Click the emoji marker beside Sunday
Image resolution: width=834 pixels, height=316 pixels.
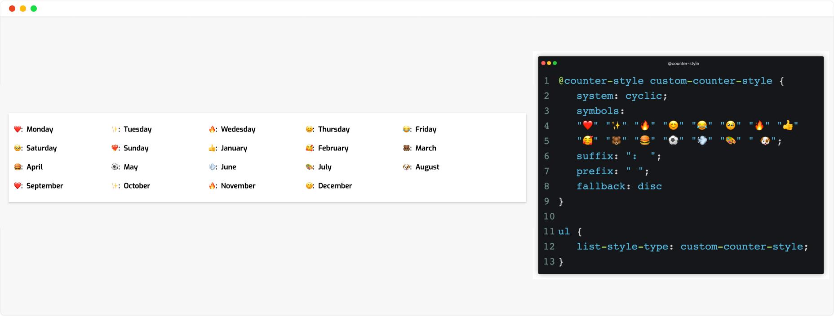click(x=115, y=148)
